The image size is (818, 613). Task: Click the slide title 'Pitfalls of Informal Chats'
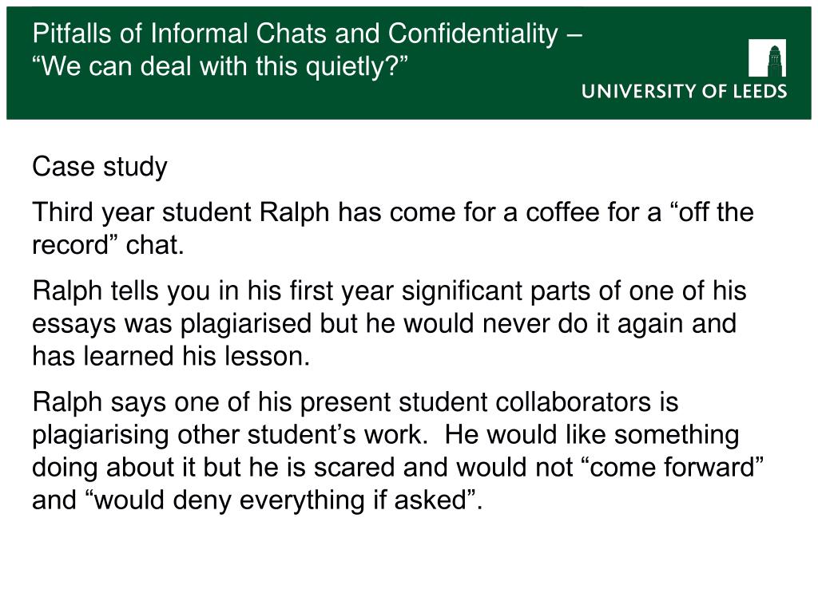(180, 34)
